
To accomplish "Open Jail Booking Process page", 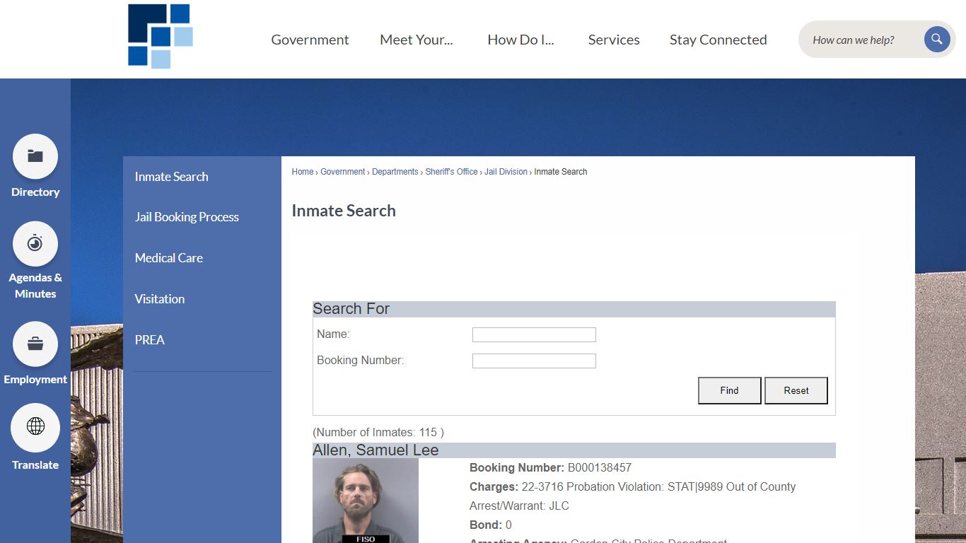I will (187, 217).
